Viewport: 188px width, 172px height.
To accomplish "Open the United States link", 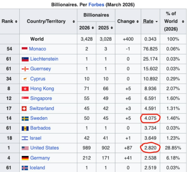I will [45, 148].
